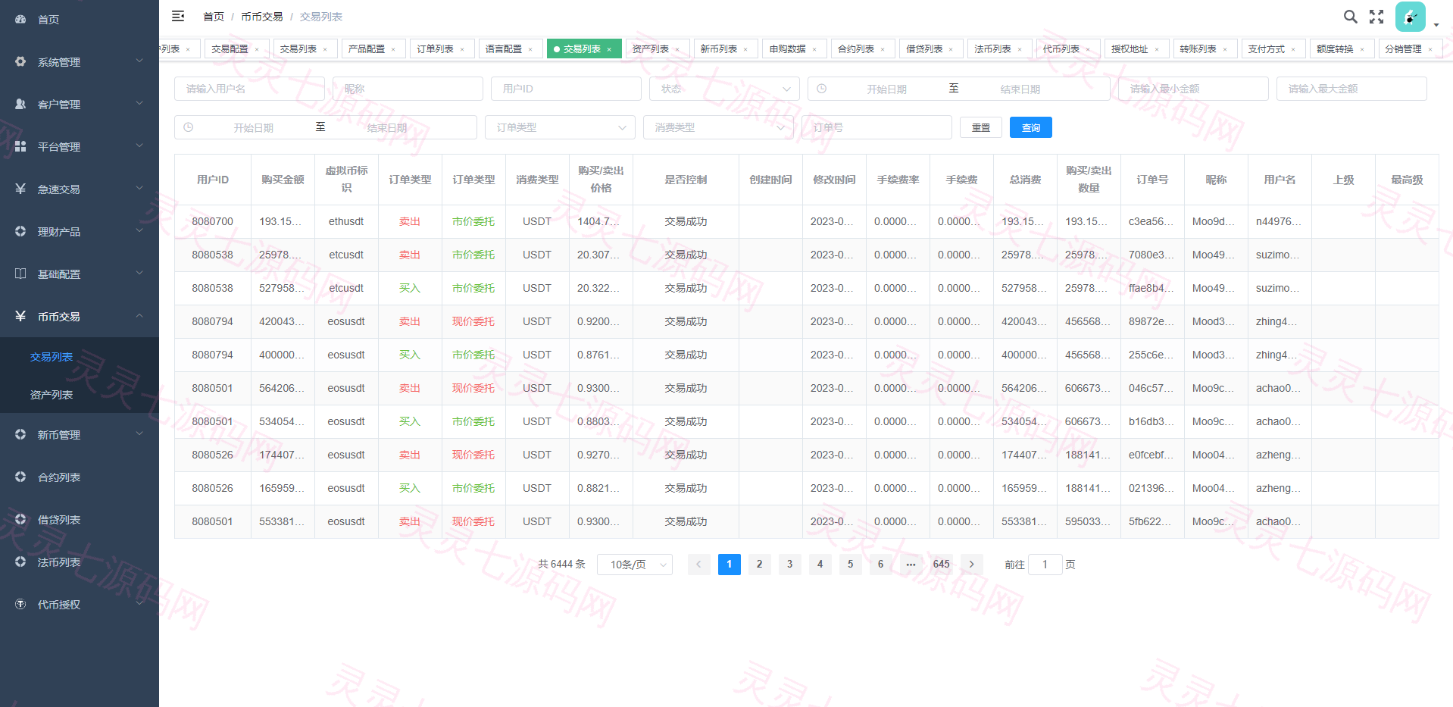Image resolution: width=1453 pixels, height=707 pixels.
Task: Switch to the 资产列表 tab
Action: tap(658, 48)
